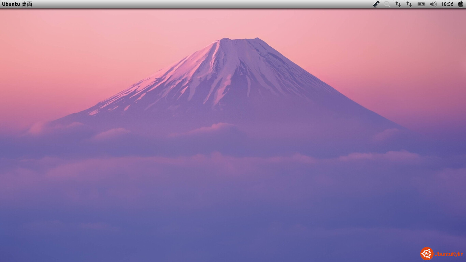The height and width of the screenshot is (262, 466).
Task: Open the speaker volume indicator
Action: tap(433, 4)
